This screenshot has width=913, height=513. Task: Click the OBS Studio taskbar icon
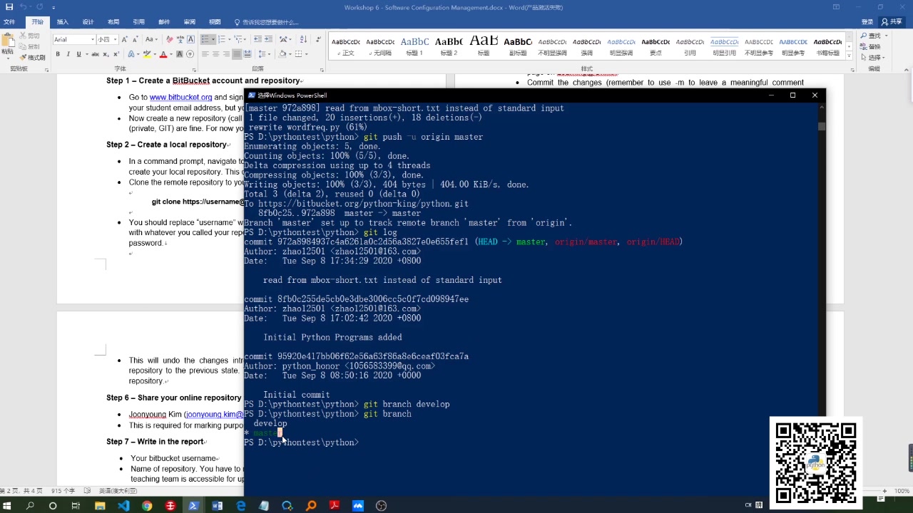381,506
